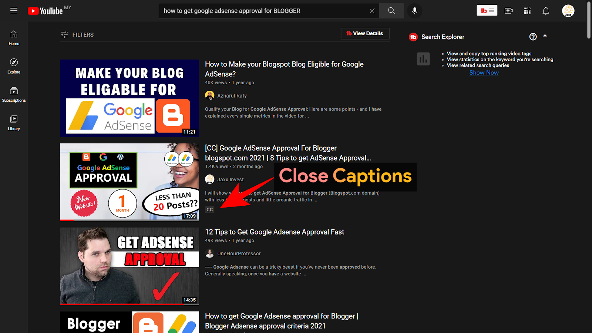Click "View and copy top ranking video tags"
This screenshot has width=592, height=333.
489,54
